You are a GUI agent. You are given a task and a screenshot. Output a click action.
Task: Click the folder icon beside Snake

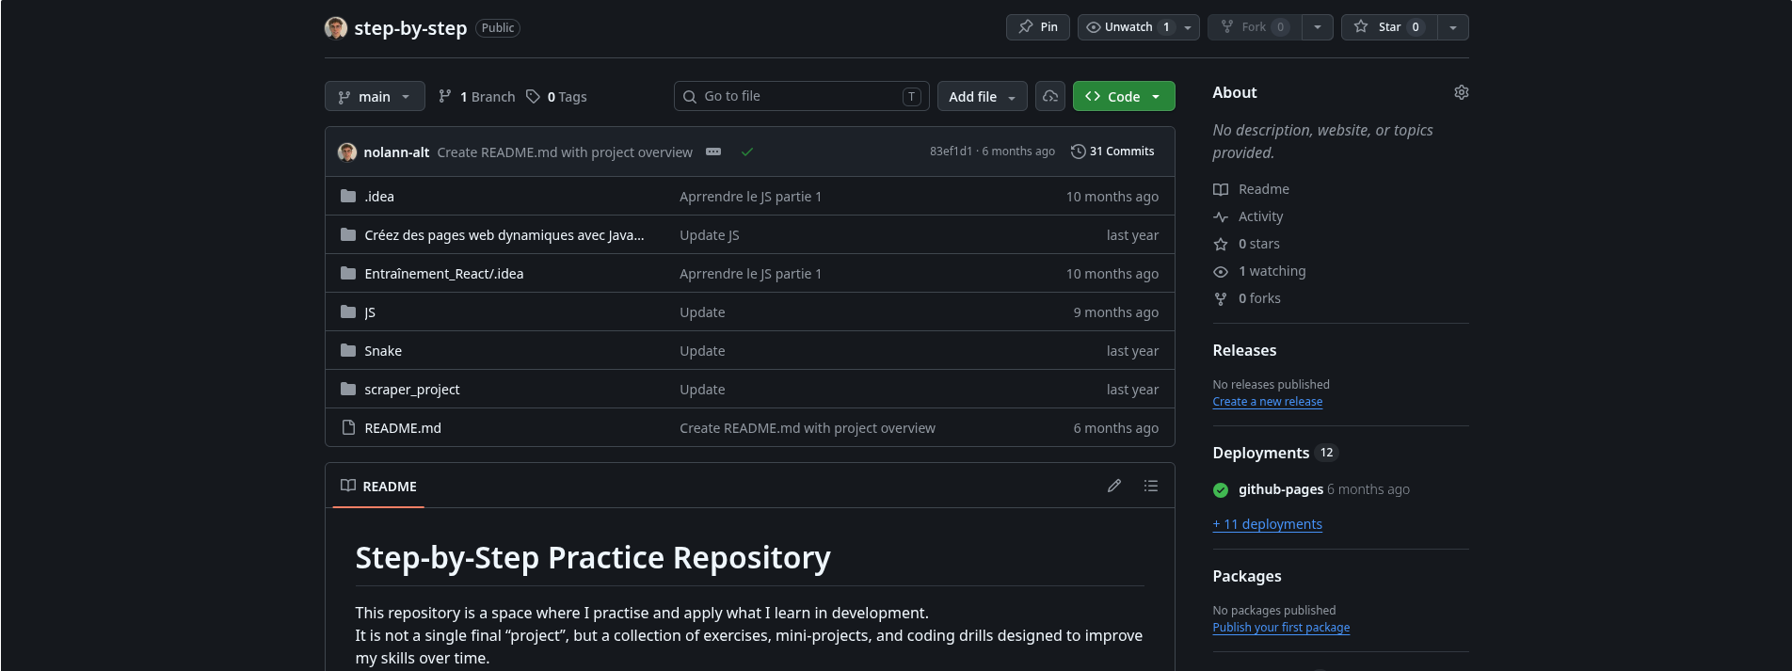coord(348,350)
